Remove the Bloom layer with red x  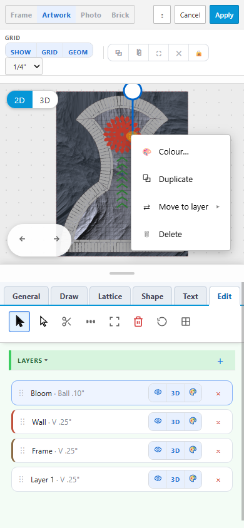coord(218,393)
